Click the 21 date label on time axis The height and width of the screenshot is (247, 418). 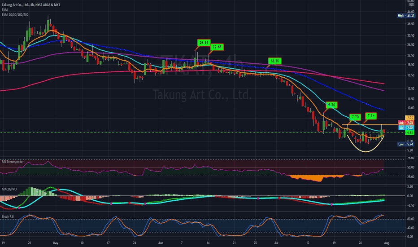point(234,243)
